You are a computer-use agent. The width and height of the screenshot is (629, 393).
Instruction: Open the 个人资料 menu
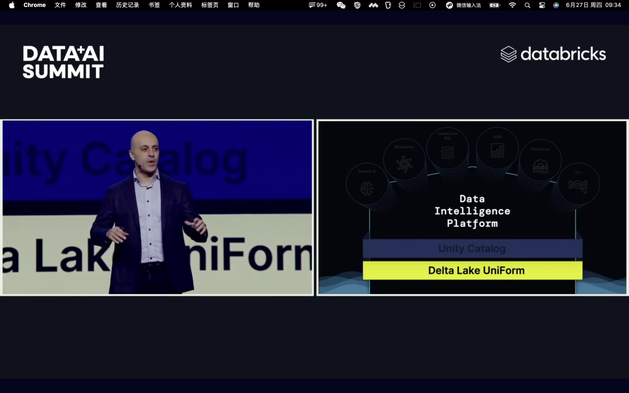pos(181,5)
